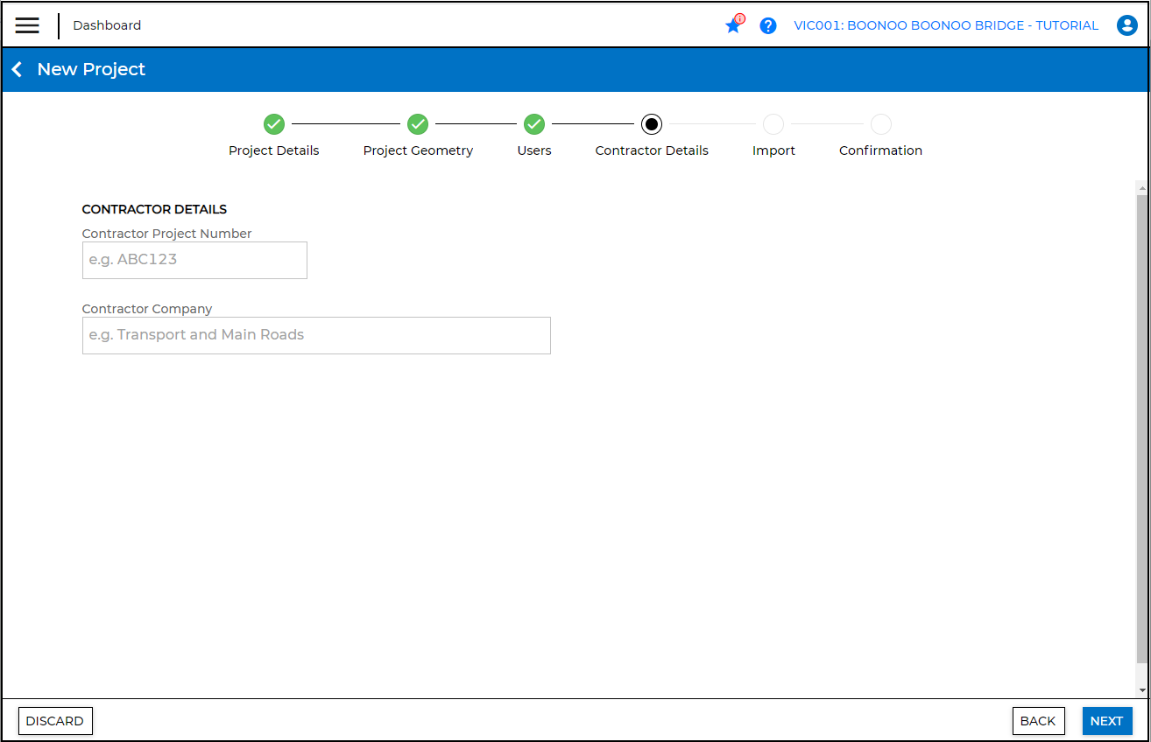The width and height of the screenshot is (1151, 742).
Task: Focus the Contractor Project Number field
Action: [x=194, y=260]
